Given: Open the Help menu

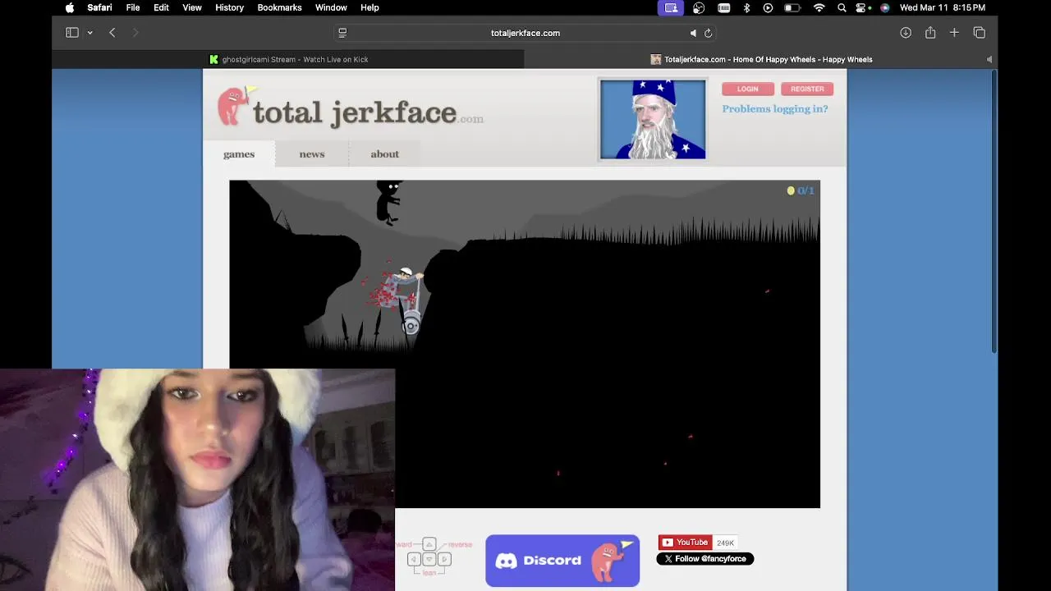Looking at the screenshot, I should (369, 7).
